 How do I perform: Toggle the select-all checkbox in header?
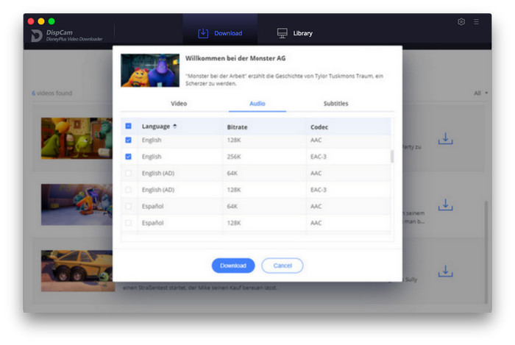point(129,126)
